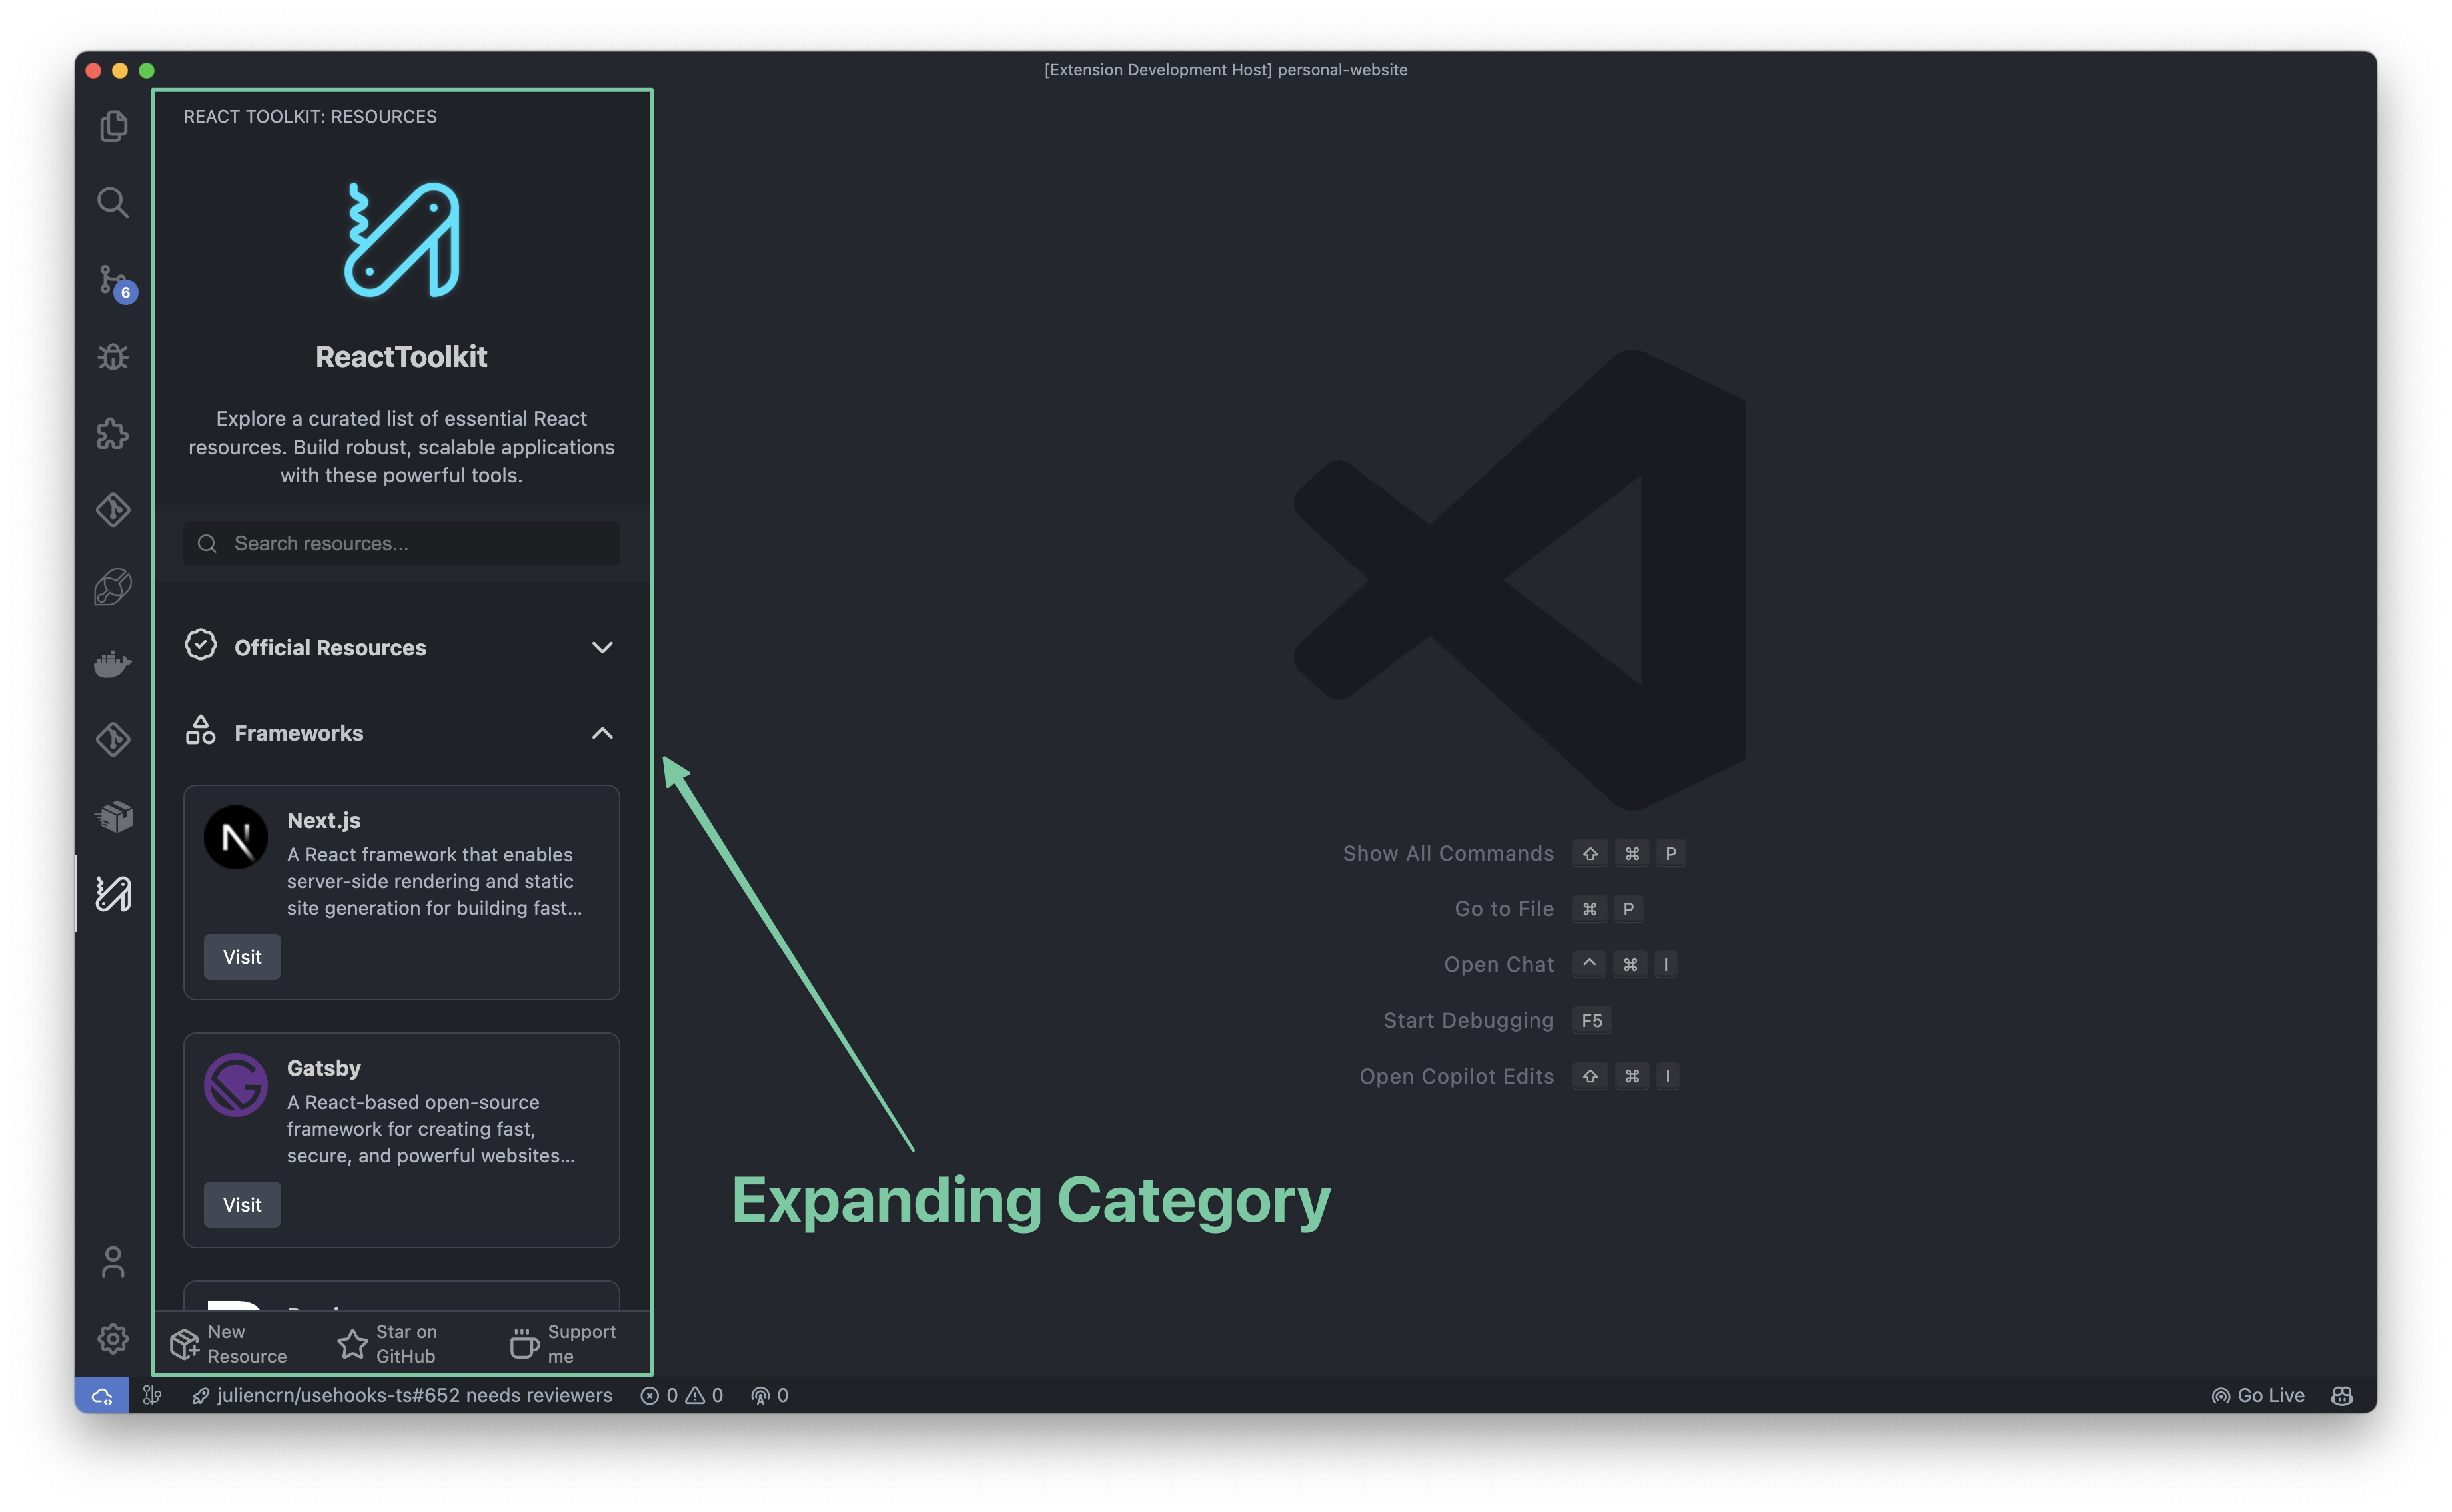Open the Docker whale view

point(113,663)
